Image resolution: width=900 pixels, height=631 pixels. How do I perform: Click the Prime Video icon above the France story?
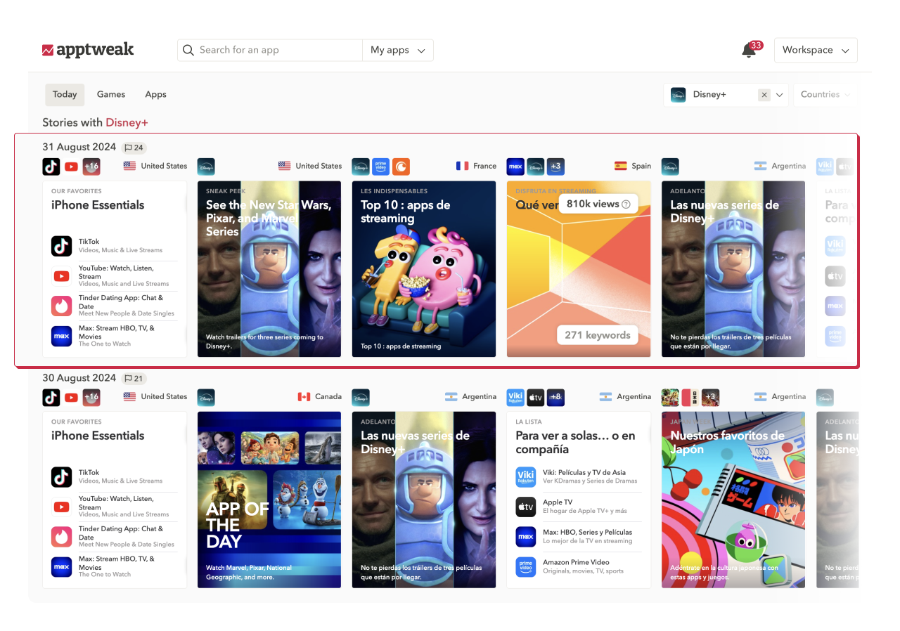380,167
